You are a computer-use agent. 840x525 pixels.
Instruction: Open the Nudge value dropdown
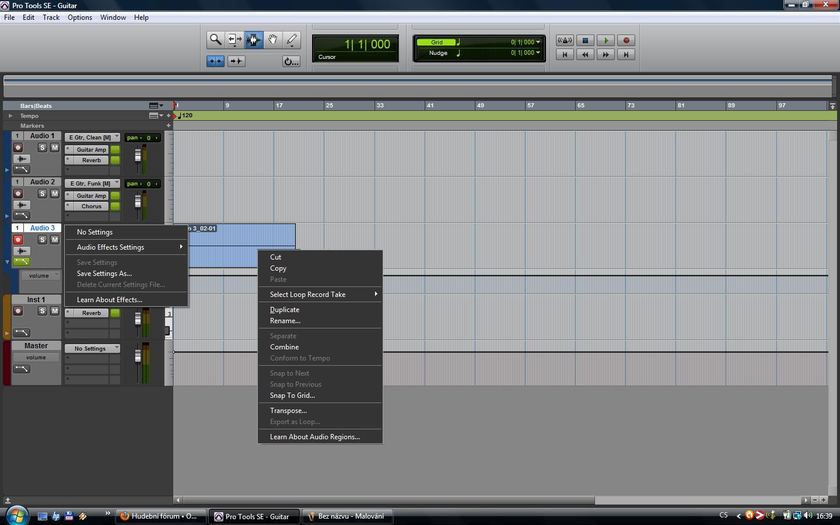point(538,52)
